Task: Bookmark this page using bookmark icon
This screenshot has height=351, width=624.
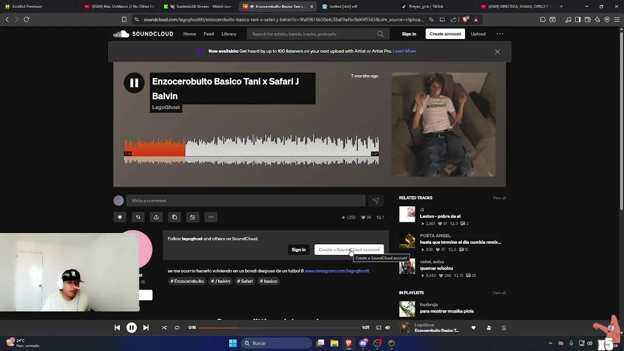Action: [x=124, y=19]
